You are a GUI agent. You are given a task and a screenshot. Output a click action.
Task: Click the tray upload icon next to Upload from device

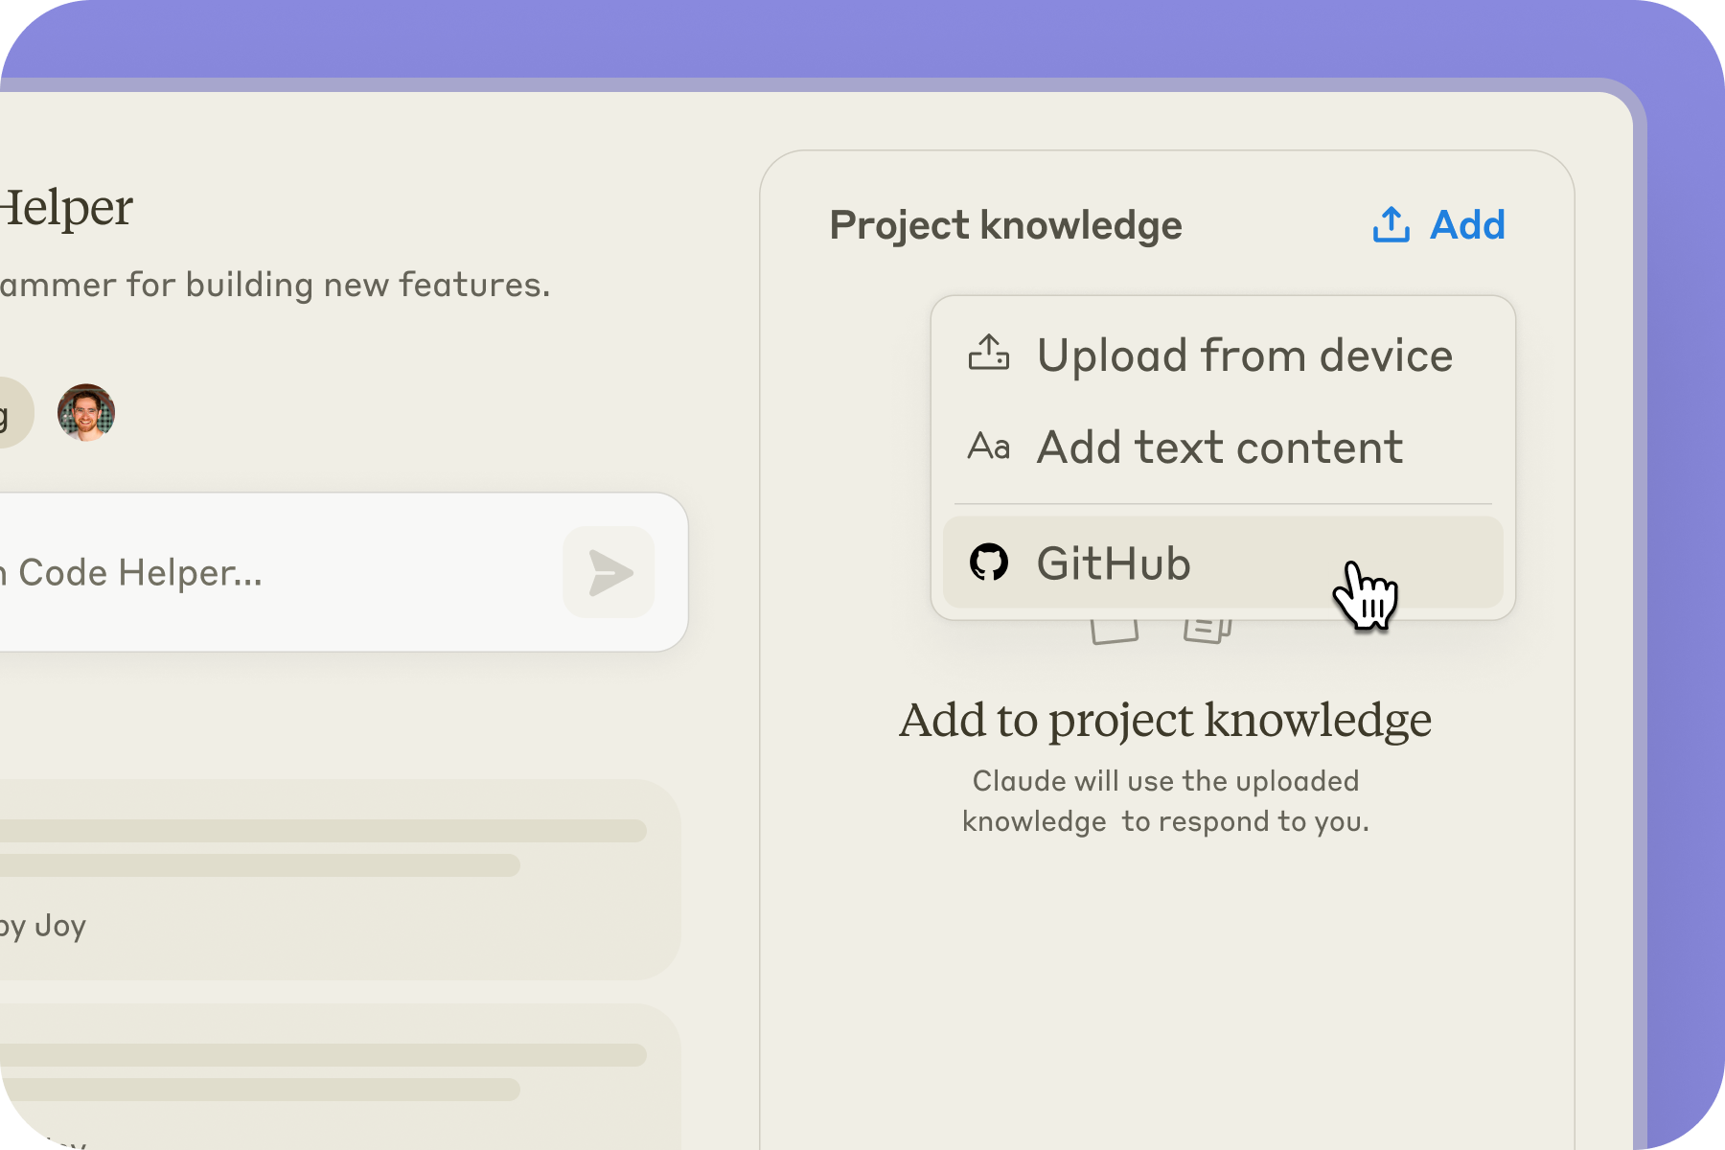coord(991,353)
